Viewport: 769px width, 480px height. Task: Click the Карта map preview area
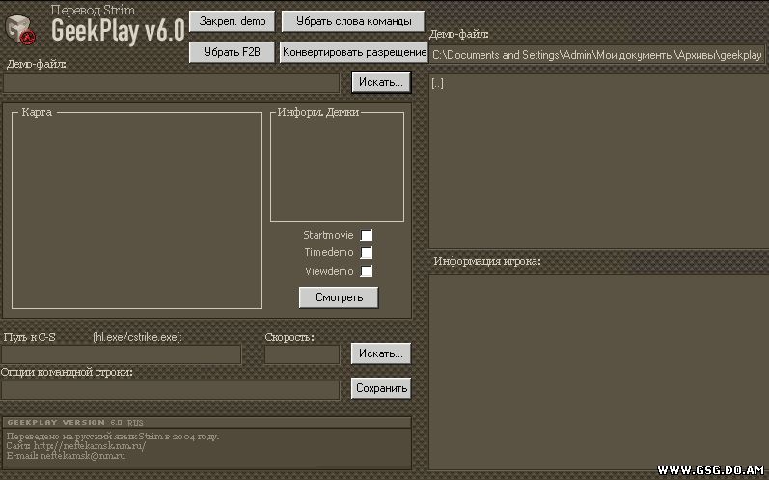click(137, 211)
